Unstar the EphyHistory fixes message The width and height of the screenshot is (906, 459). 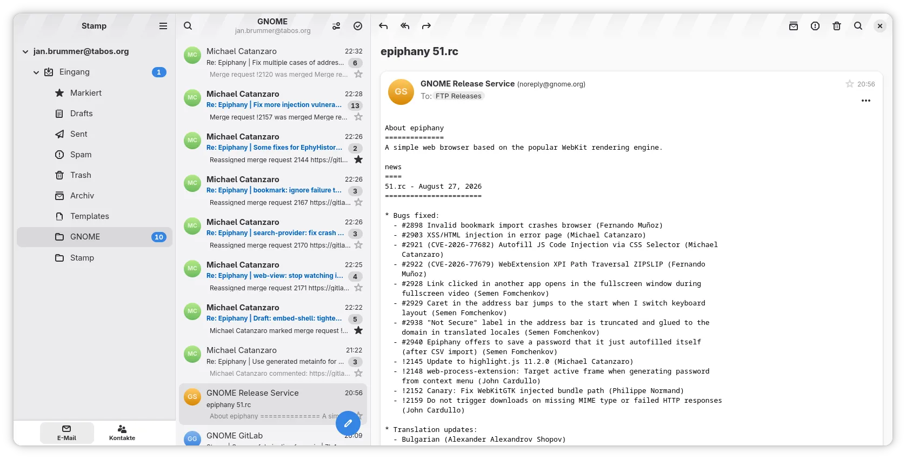[358, 159]
